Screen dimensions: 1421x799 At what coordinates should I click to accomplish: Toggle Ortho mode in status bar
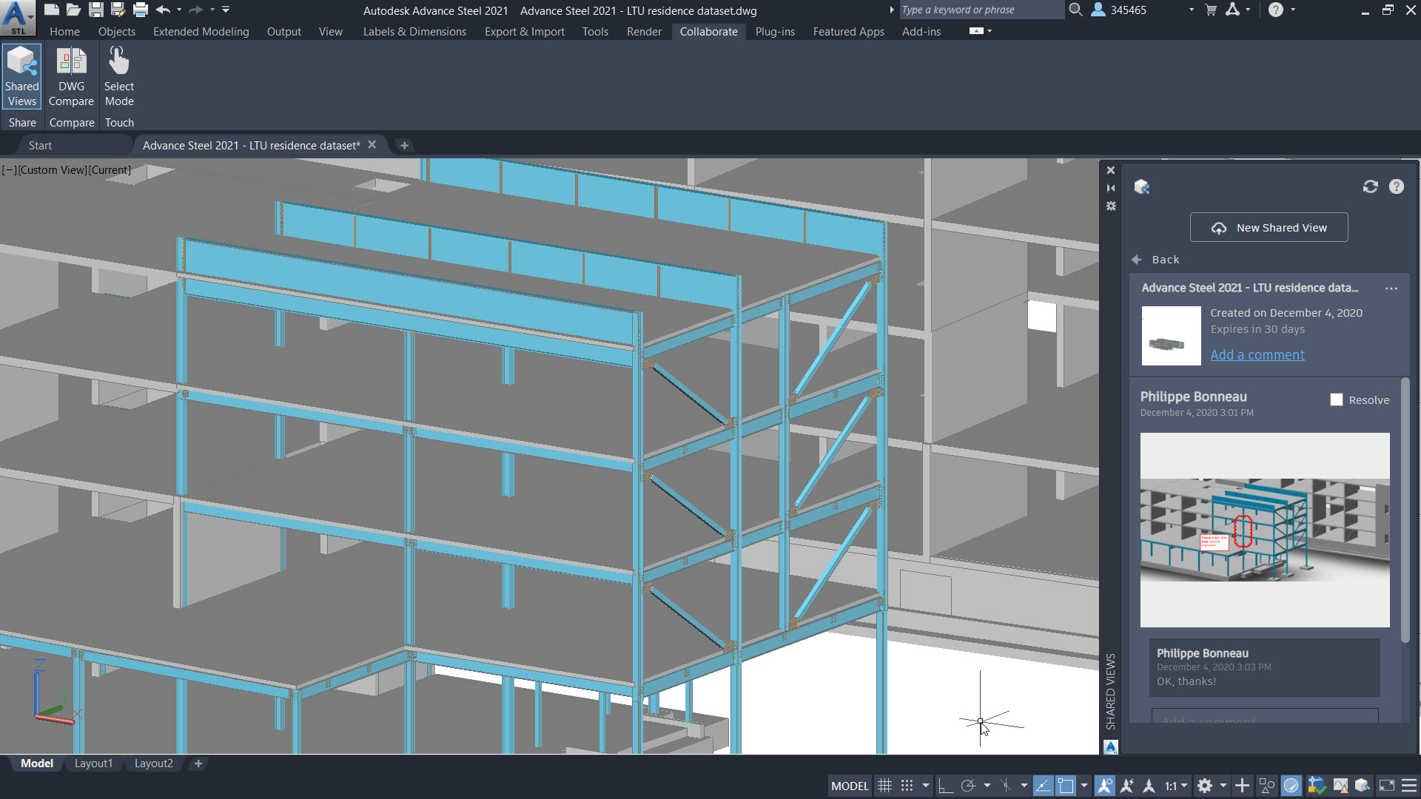pyautogui.click(x=945, y=786)
